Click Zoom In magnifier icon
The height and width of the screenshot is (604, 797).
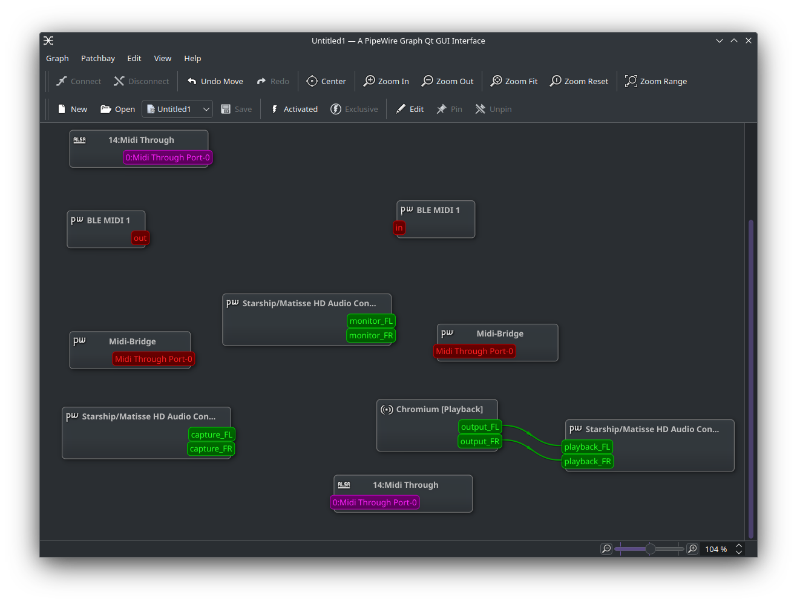tap(369, 81)
